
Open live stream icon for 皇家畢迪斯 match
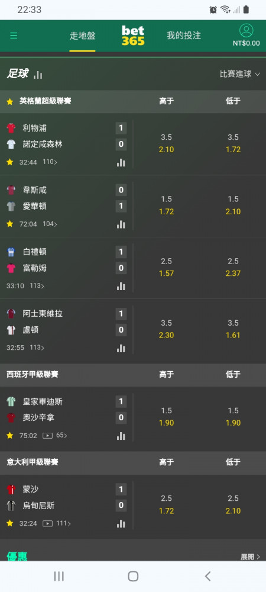tap(47, 436)
